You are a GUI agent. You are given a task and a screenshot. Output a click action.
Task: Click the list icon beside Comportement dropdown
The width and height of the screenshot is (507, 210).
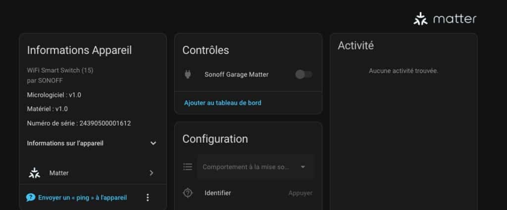[x=188, y=167]
